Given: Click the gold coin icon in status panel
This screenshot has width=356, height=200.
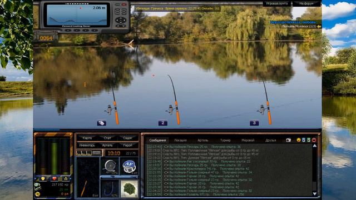Looking at the screenshot, I should pyautogui.click(x=37, y=194).
